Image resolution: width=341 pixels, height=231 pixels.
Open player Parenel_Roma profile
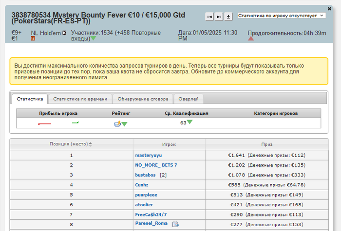pos(152,223)
